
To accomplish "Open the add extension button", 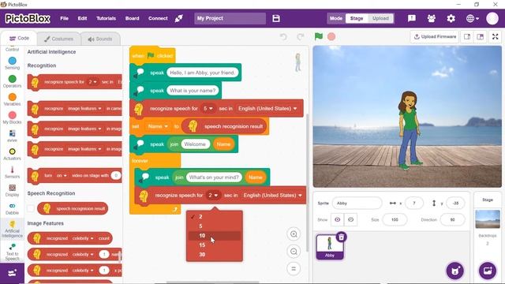I will (x=13, y=274).
